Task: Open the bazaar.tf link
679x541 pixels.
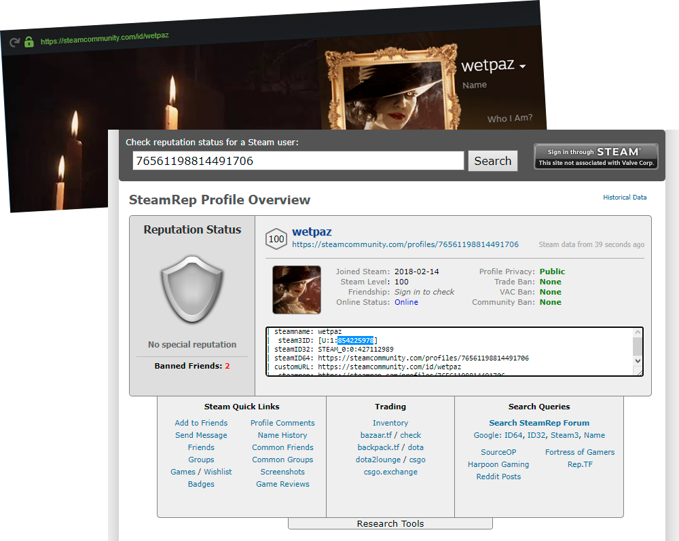Action: pyautogui.click(x=376, y=435)
